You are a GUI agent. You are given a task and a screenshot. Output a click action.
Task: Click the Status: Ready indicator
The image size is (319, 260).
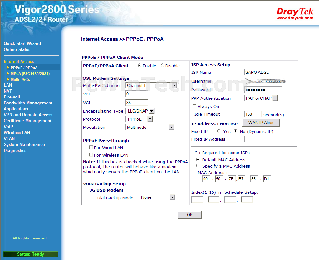[x=31, y=254]
